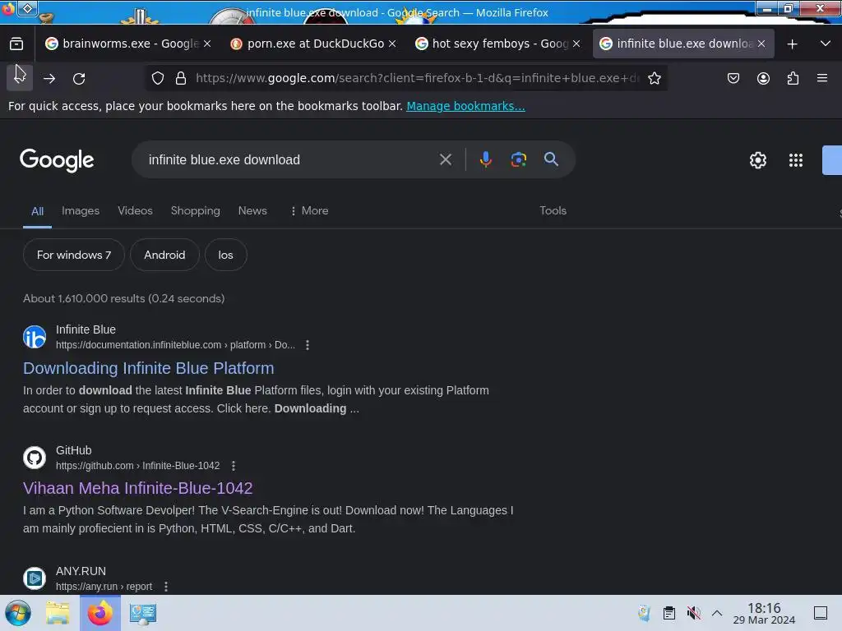Select the Videos search filter
The image size is (842, 631).
[x=135, y=211]
